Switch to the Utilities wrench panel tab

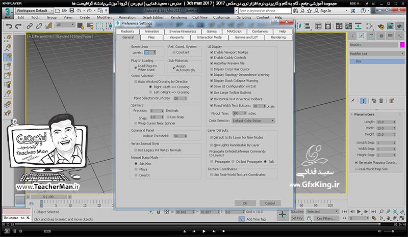[399, 36]
